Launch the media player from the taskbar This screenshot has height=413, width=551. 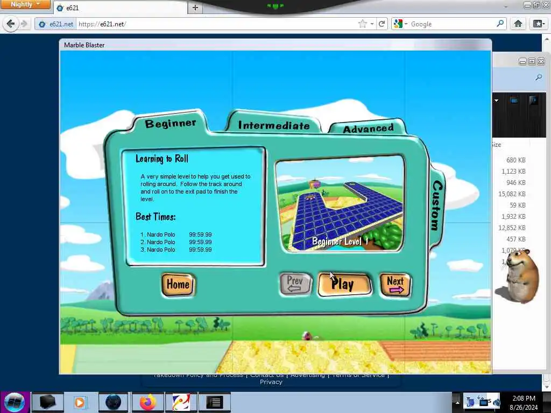pyautogui.click(x=80, y=402)
